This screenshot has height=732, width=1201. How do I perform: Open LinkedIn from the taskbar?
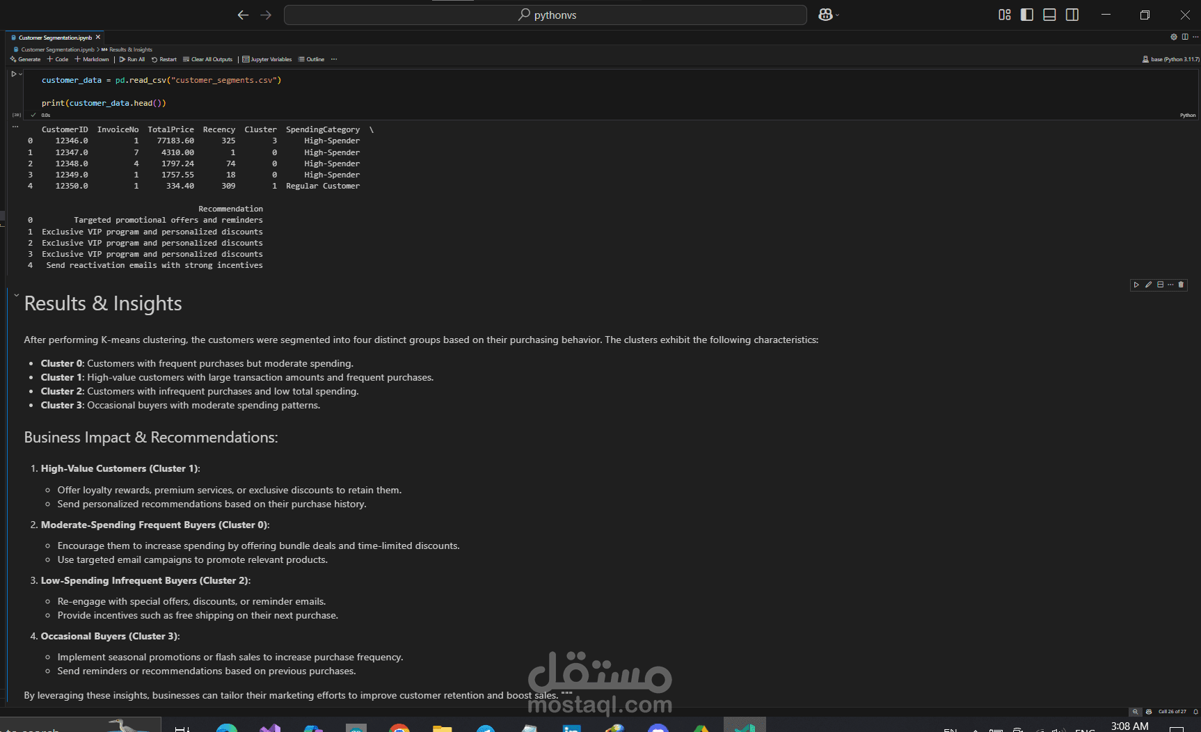point(572,727)
